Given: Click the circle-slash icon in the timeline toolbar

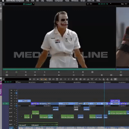Looking at the screenshot, I should tap(61, 79).
